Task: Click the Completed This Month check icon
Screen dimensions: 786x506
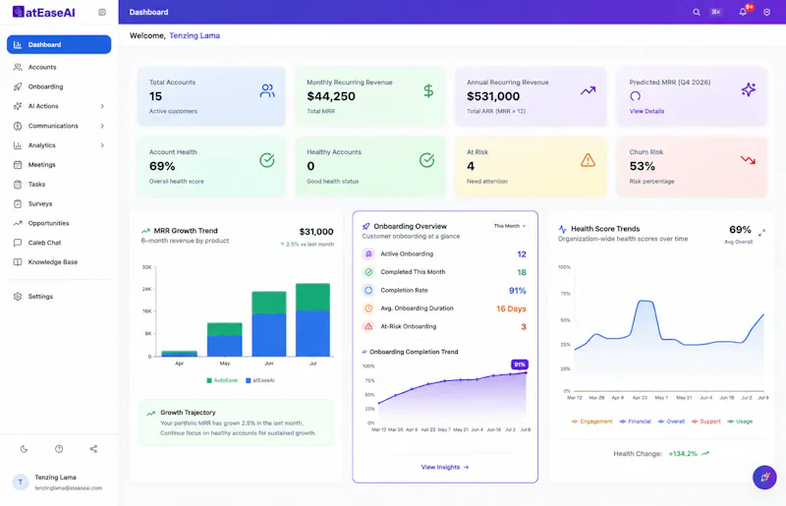Action: click(x=368, y=272)
